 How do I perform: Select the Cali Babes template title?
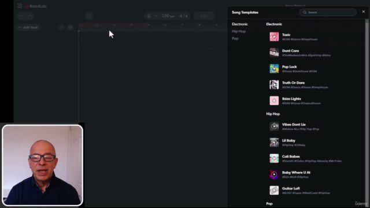pos(291,157)
